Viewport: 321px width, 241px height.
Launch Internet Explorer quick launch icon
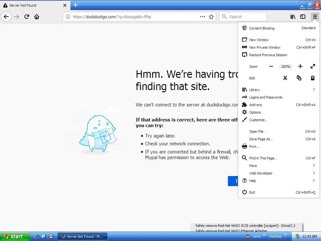coord(37,236)
